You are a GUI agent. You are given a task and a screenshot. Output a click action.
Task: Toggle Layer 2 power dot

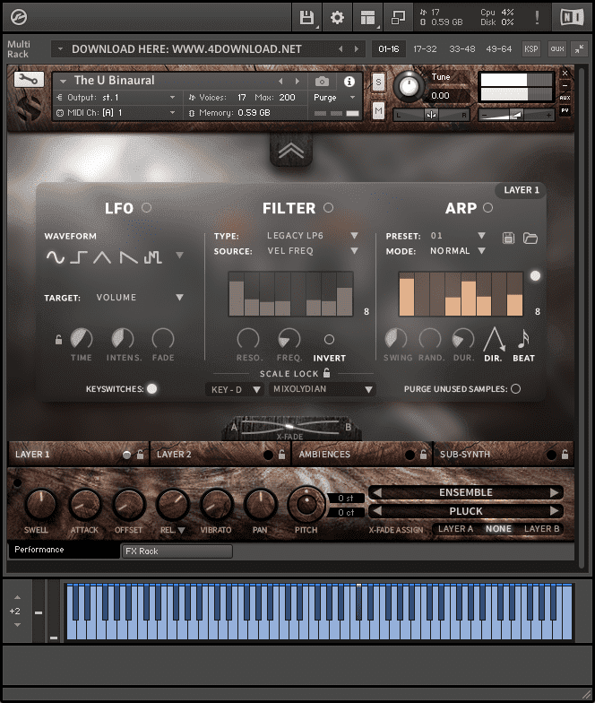coord(268,455)
